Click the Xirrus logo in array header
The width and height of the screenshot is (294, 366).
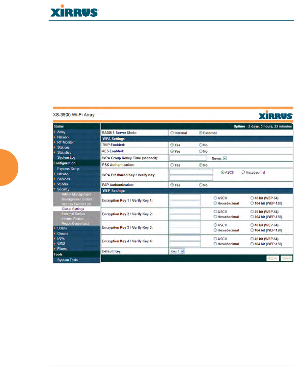[x=275, y=115]
